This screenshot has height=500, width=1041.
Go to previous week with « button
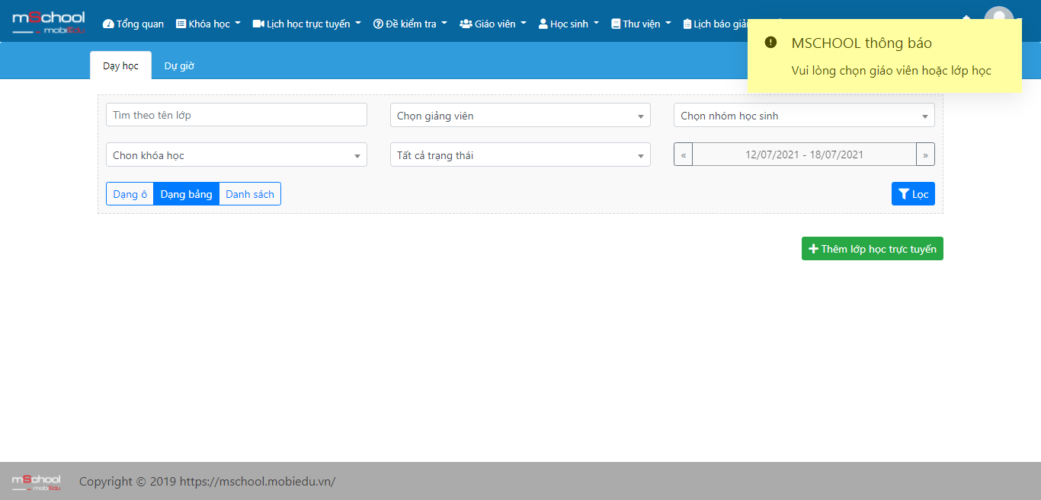click(683, 154)
